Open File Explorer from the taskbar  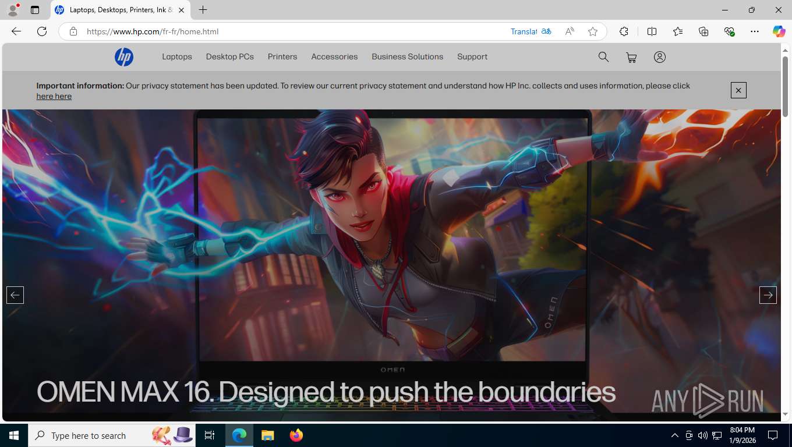click(267, 435)
